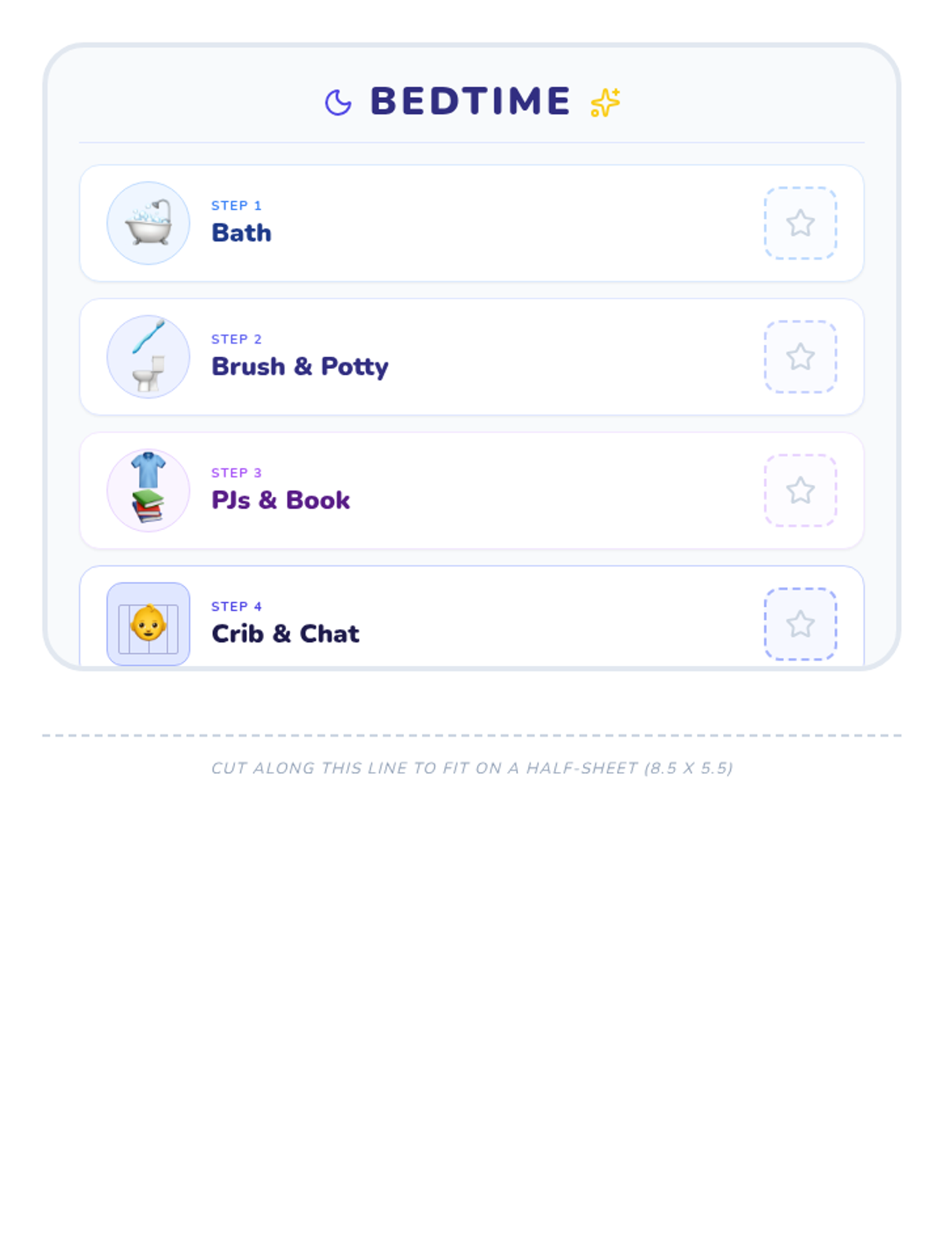Select the PJs & Book step title

tap(281, 500)
